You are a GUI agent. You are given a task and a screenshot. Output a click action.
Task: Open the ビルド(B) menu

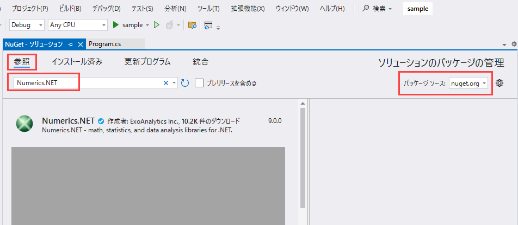pyautogui.click(x=70, y=9)
